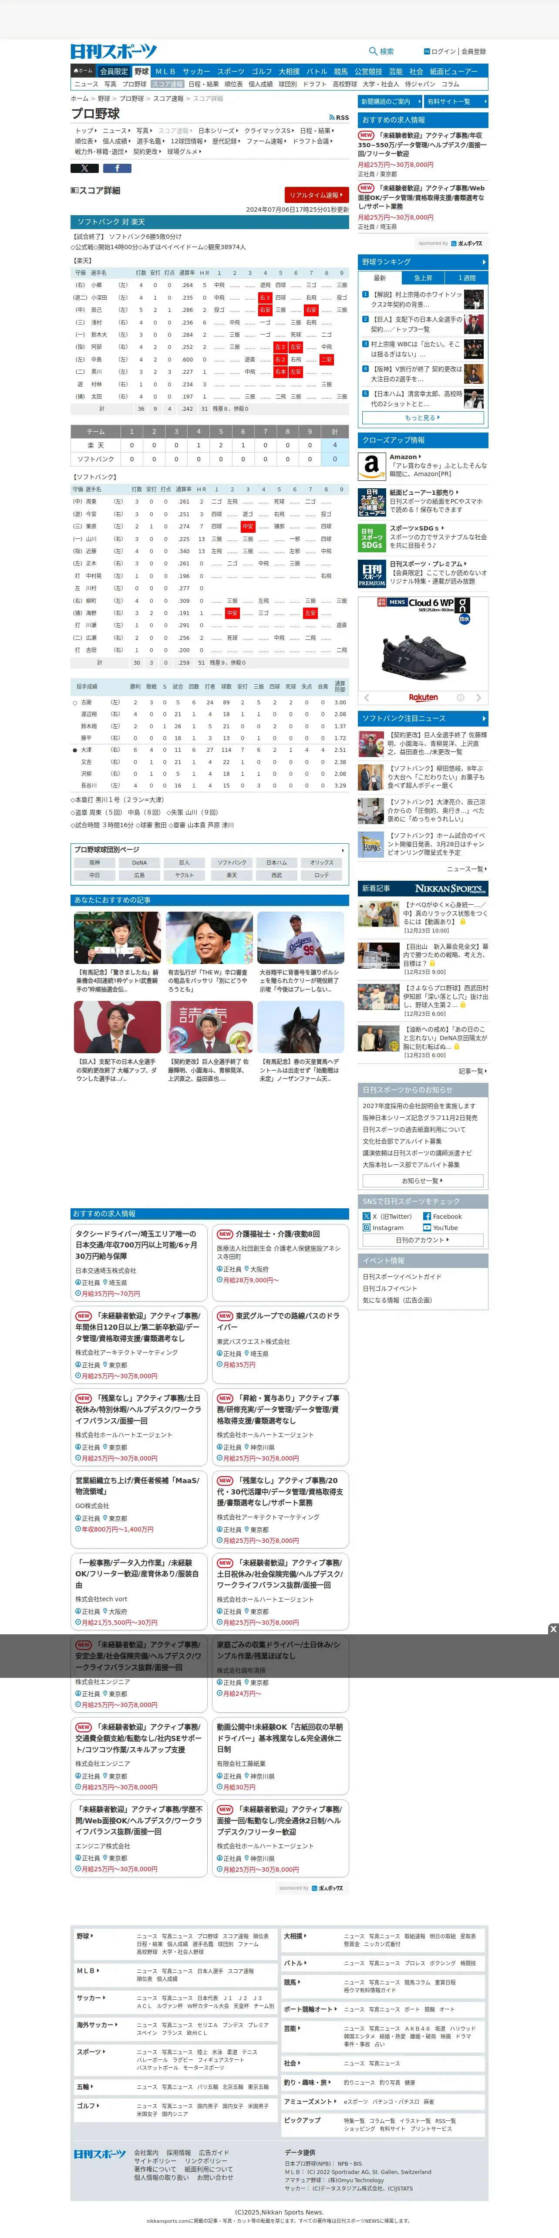Viewport: 559px width, 2238px height.
Task: Click the Rakuten ad info icon
Action: click(x=460, y=698)
